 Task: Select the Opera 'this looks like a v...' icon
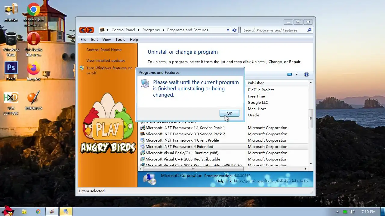(34, 44)
